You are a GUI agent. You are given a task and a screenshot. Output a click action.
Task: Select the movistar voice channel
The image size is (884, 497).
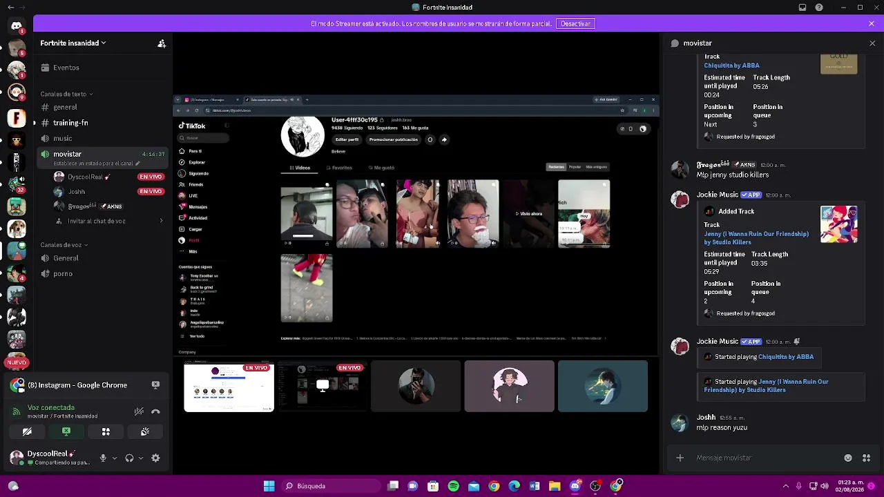(x=104, y=157)
